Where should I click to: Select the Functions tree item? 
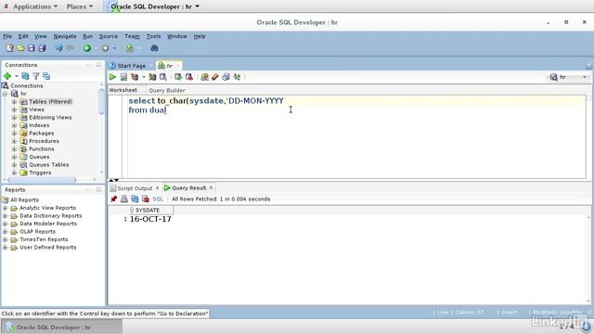pos(41,148)
